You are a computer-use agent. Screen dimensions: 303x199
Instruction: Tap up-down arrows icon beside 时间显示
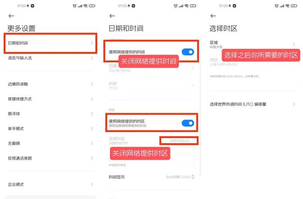tap(193, 177)
